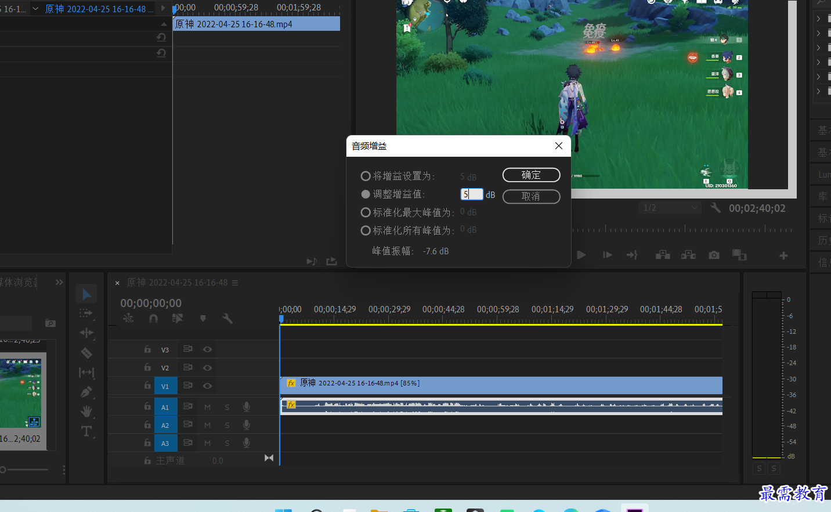Click the gain value input field
The image size is (831, 512).
(472, 194)
